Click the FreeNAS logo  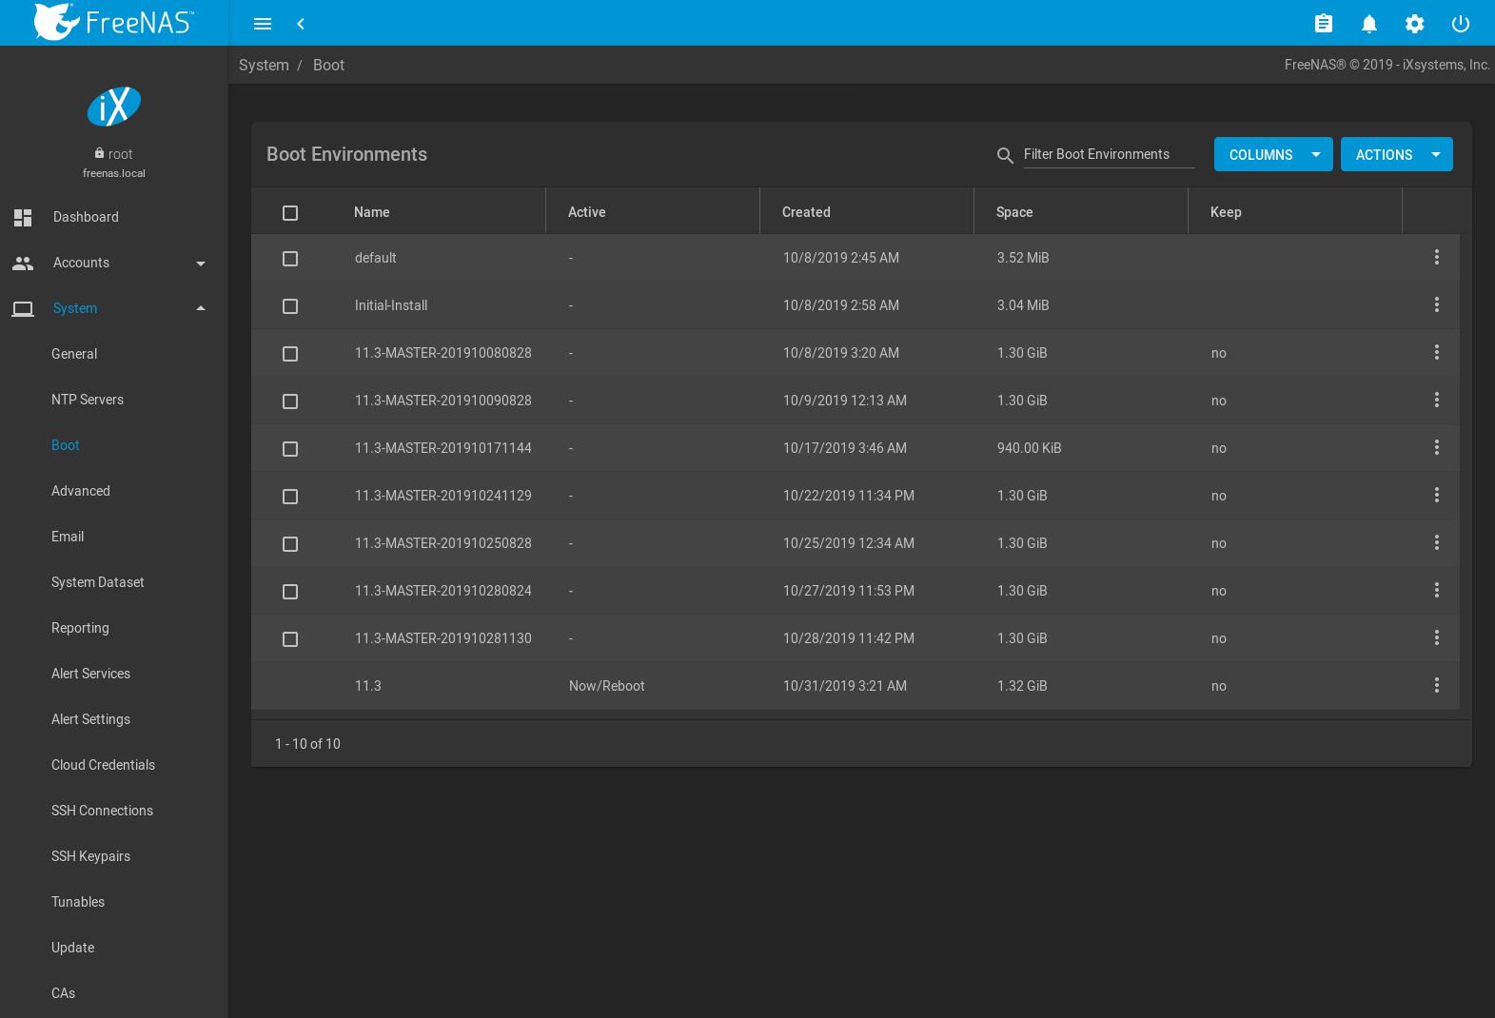[x=114, y=22]
